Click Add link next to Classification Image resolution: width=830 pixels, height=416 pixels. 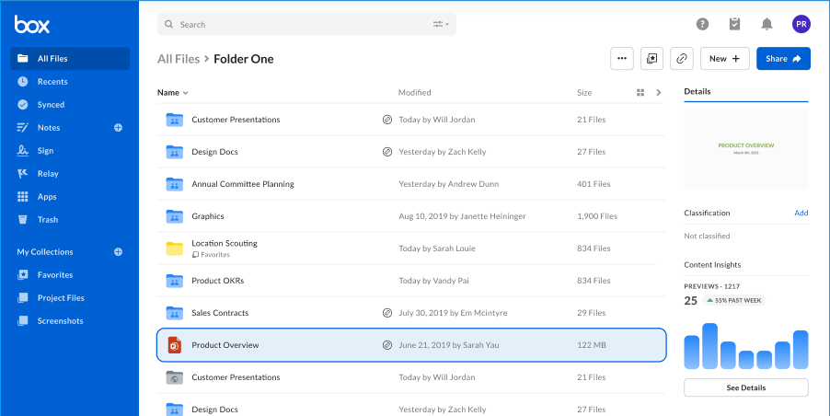tap(801, 213)
